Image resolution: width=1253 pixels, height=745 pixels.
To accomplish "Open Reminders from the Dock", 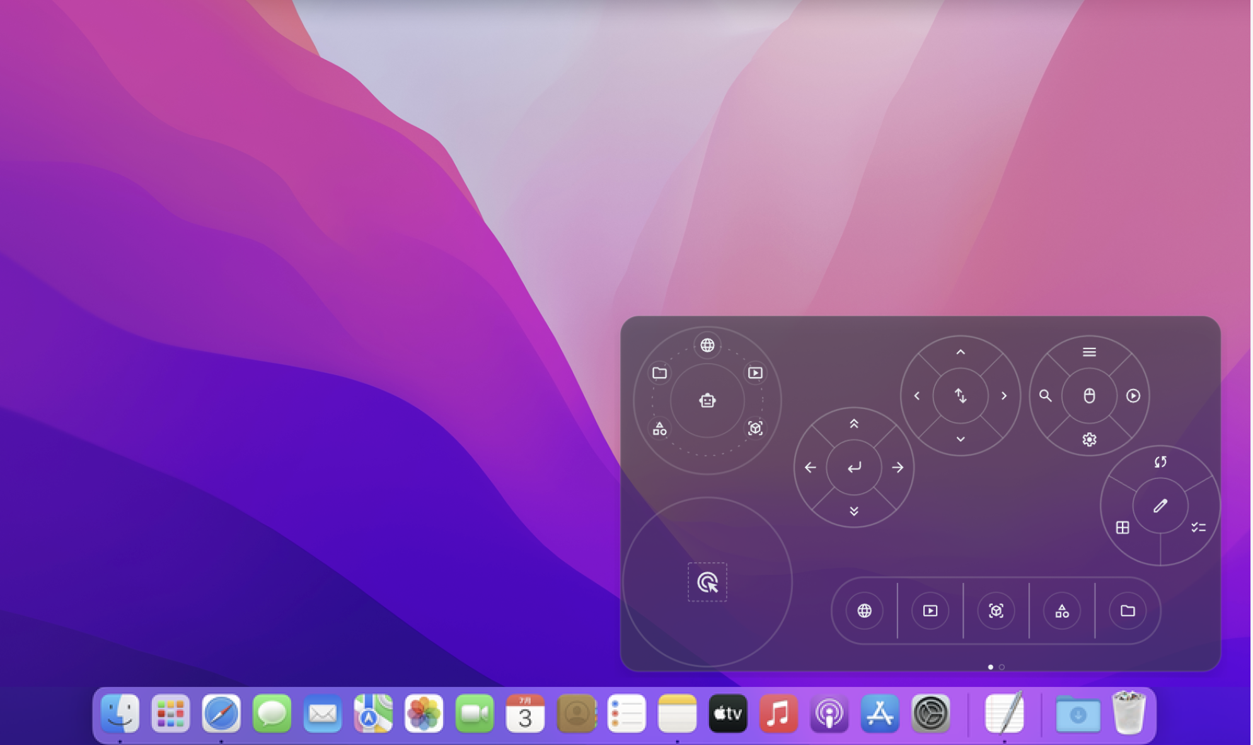I will [627, 714].
